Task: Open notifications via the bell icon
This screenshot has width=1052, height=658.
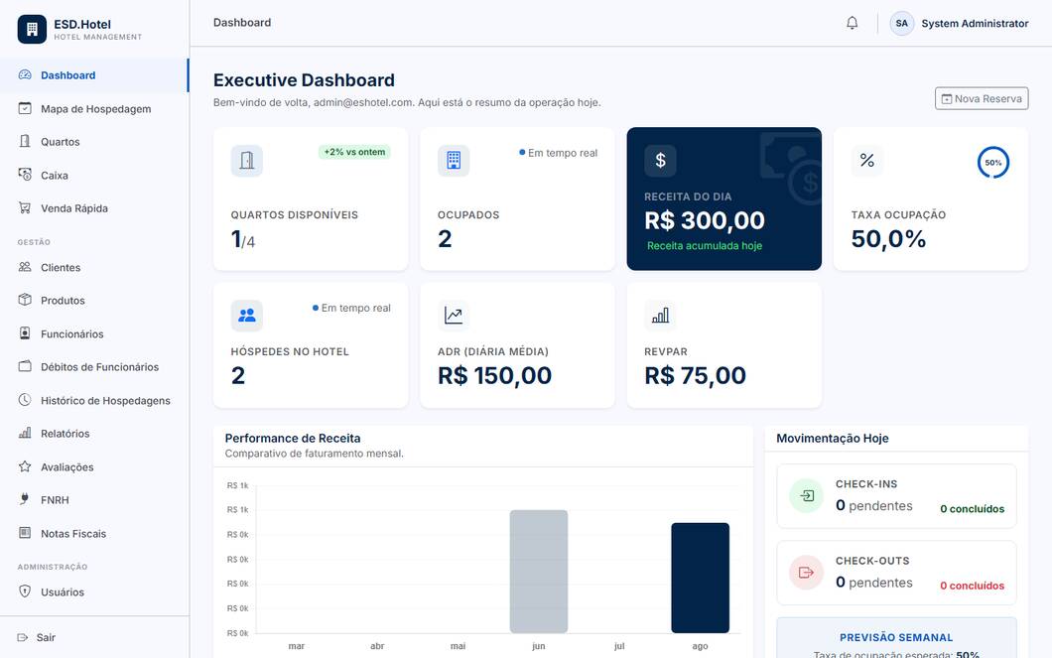Action: [x=853, y=23]
